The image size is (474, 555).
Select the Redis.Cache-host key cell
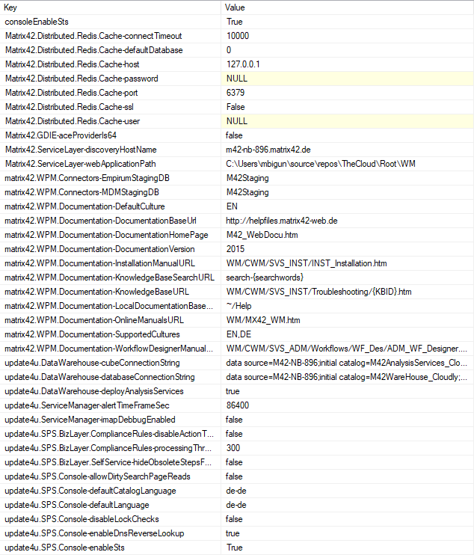point(111,64)
